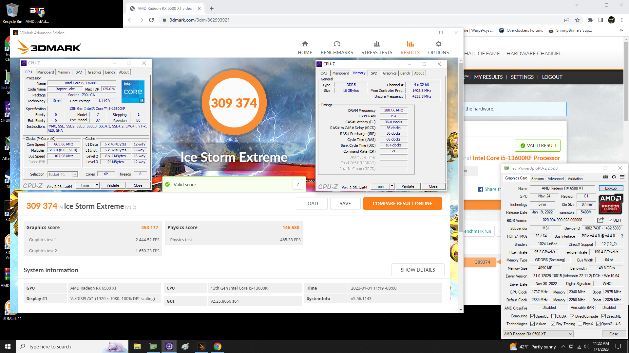629x353 pixels.
Task: Show hidden system tray icons
Action: point(563,346)
